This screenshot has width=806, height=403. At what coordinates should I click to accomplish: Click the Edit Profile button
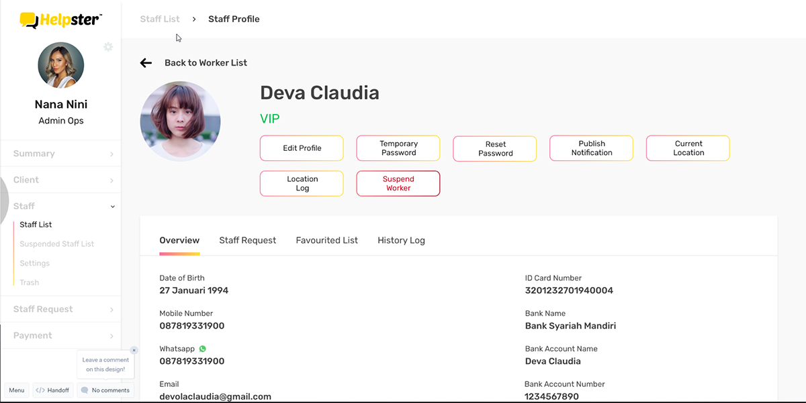(302, 148)
